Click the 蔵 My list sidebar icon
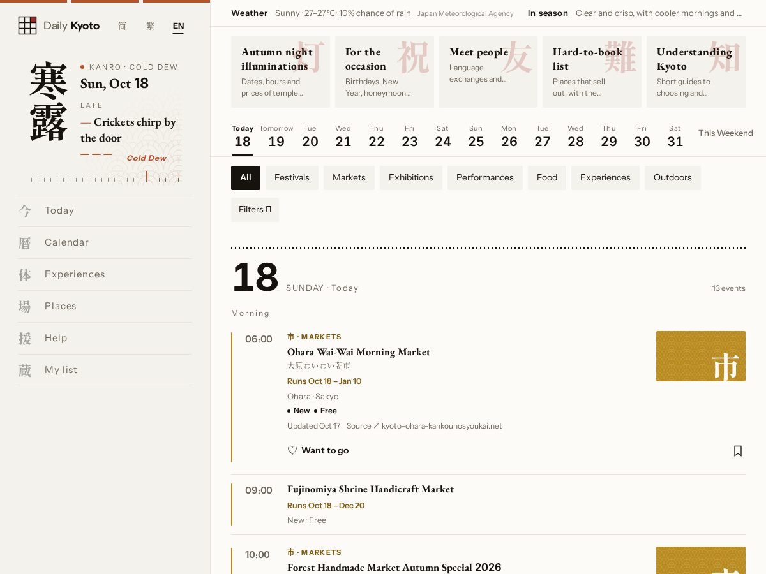 (x=25, y=370)
